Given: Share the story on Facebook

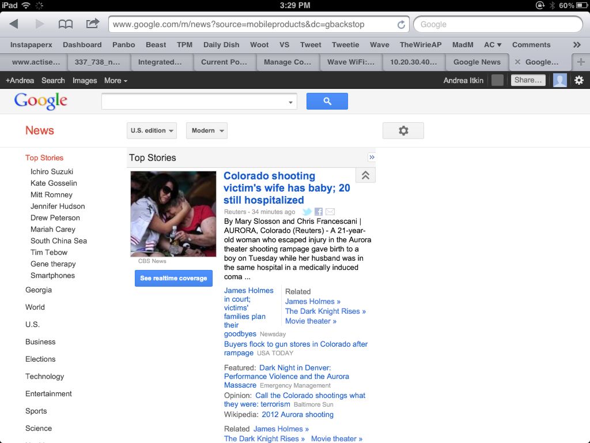Looking at the screenshot, I should click(319, 212).
